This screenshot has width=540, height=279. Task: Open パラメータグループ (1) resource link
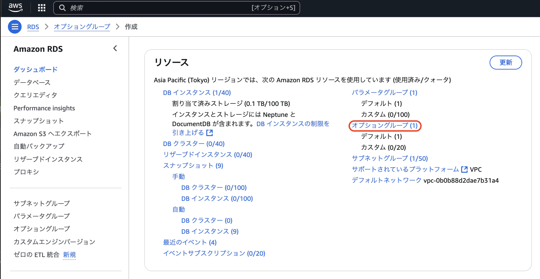[x=385, y=93]
